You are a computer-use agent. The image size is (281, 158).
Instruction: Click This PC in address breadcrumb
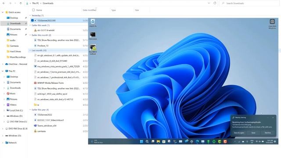tap(35, 3)
